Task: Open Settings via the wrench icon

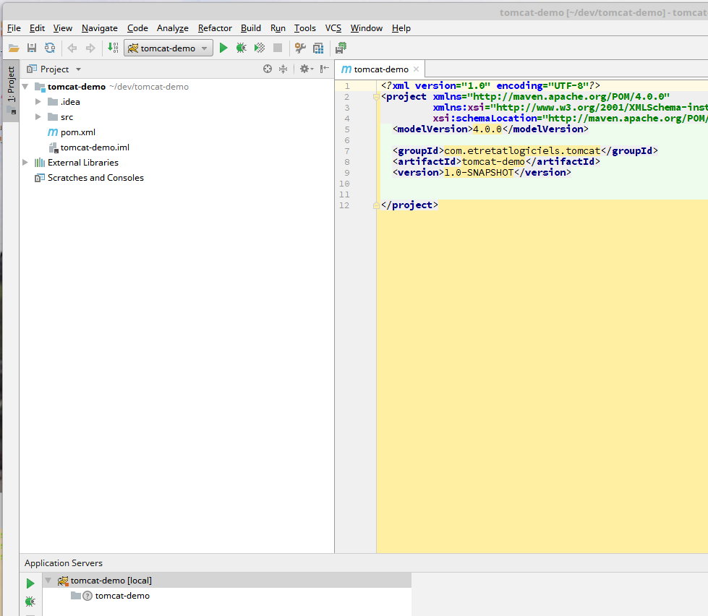Action: pos(300,48)
